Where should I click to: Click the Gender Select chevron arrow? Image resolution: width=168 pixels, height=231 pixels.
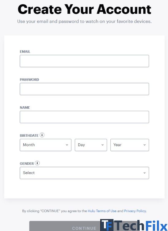[145, 173]
